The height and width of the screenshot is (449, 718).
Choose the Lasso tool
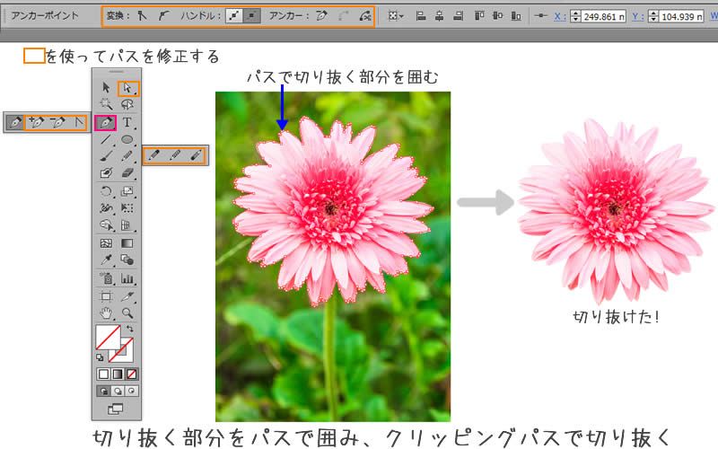[127, 104]
